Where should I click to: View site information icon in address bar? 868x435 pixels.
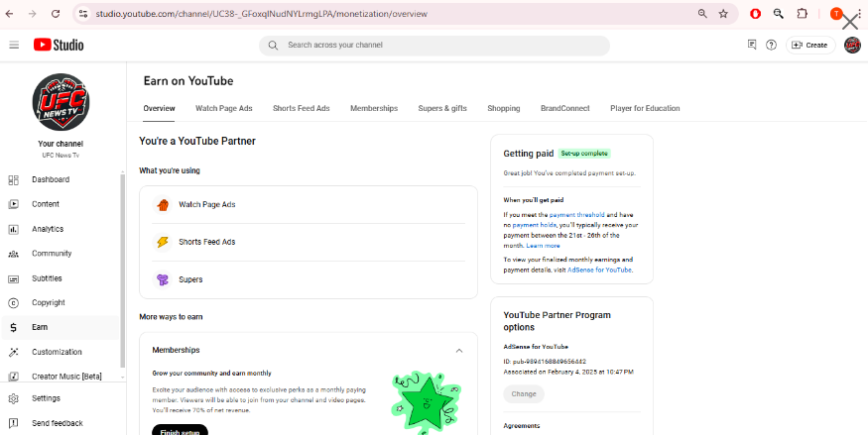[x=83, y=14]
